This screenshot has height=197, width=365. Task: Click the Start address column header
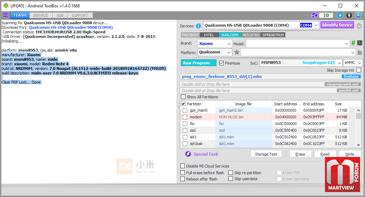285,104
